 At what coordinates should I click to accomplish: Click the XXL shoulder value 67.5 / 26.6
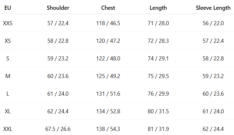click(x=58, y=129)
